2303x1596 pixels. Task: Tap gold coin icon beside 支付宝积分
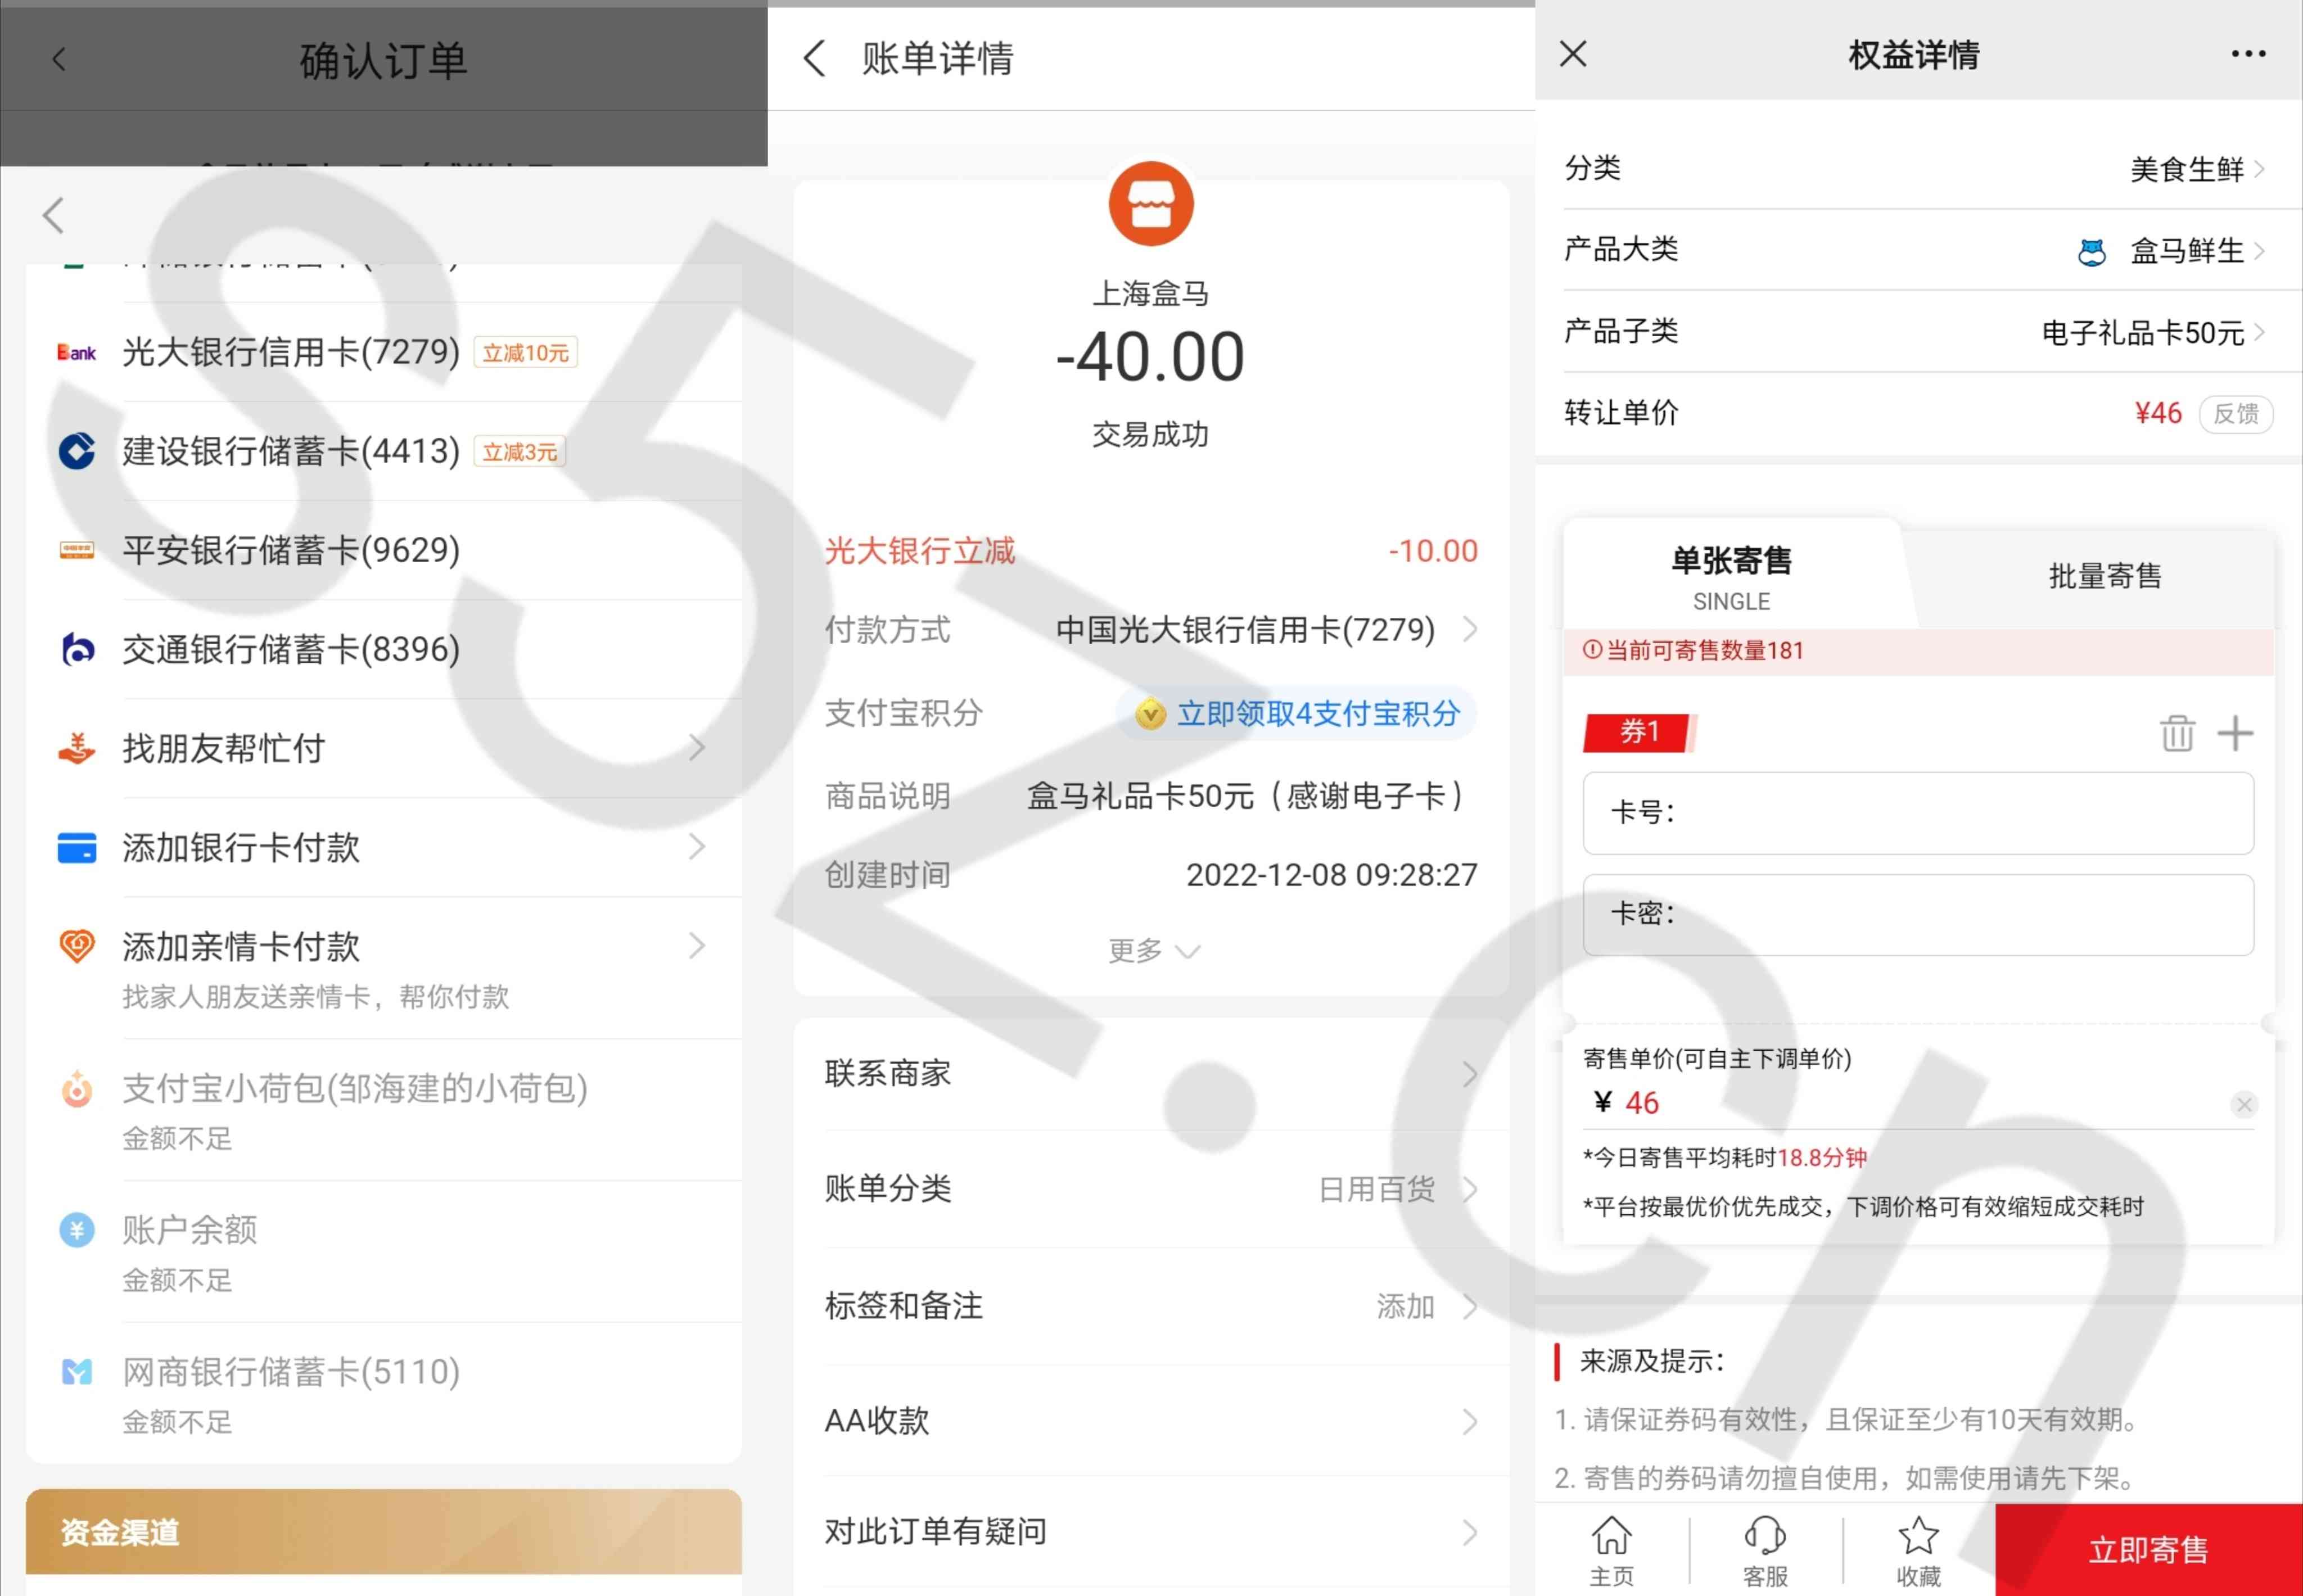click(1150, 714)
